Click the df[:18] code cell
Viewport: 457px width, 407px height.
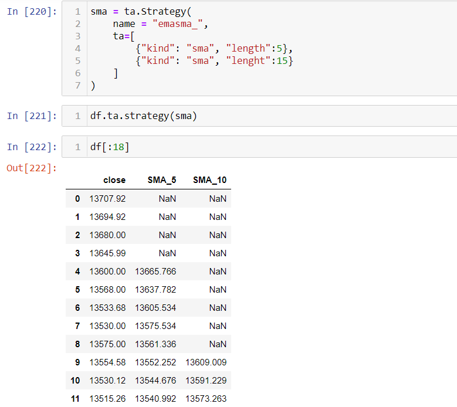(x=259, y=147)
